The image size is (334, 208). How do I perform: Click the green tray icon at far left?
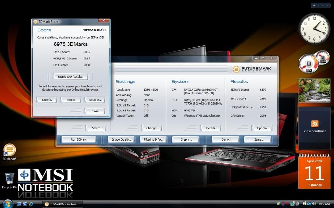click(x=278, y=204)
